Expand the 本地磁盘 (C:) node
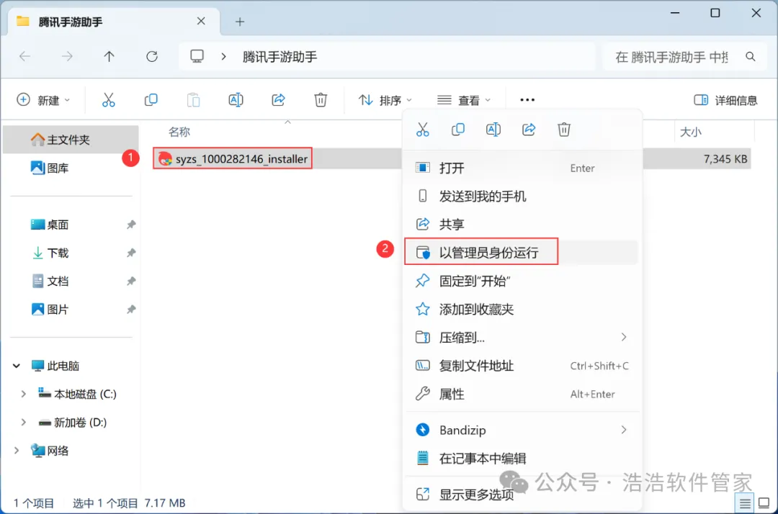 click(23, 394)
